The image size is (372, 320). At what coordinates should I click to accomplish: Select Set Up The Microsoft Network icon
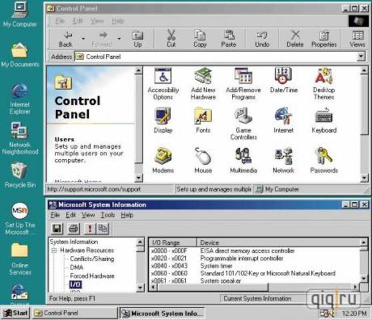point(20,219)
